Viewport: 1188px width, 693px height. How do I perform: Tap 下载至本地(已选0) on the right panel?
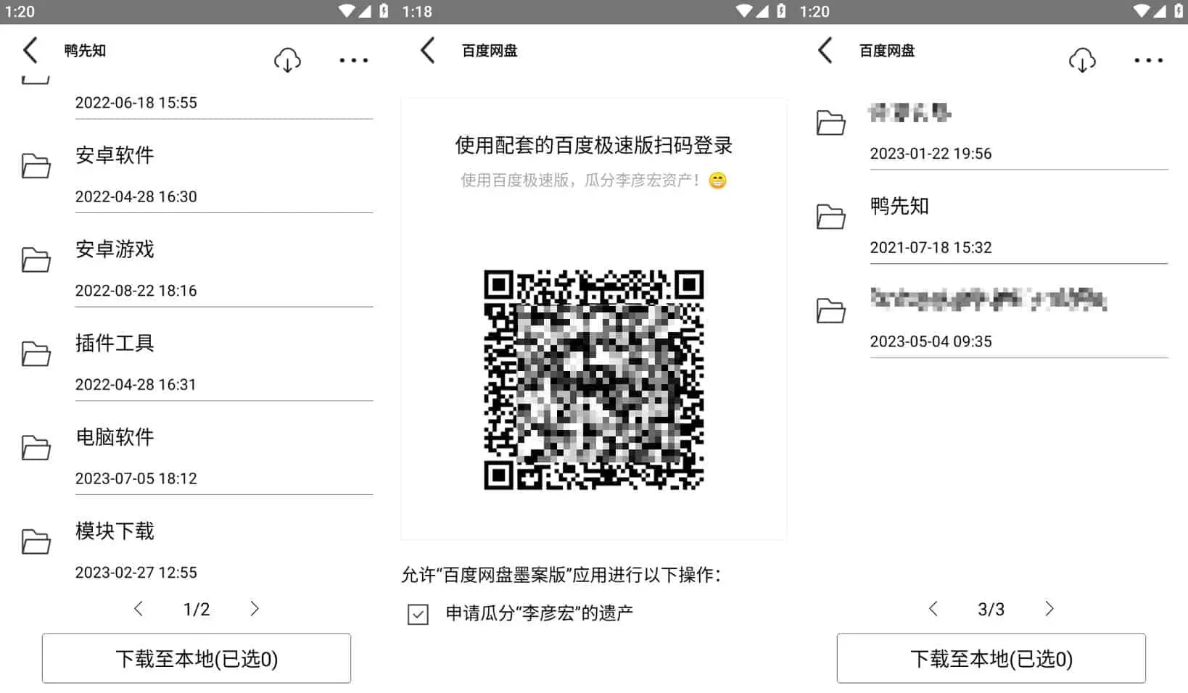pos(991,658)
